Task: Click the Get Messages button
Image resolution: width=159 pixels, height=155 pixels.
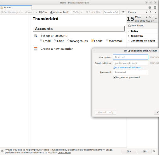Action: [10, 12]
